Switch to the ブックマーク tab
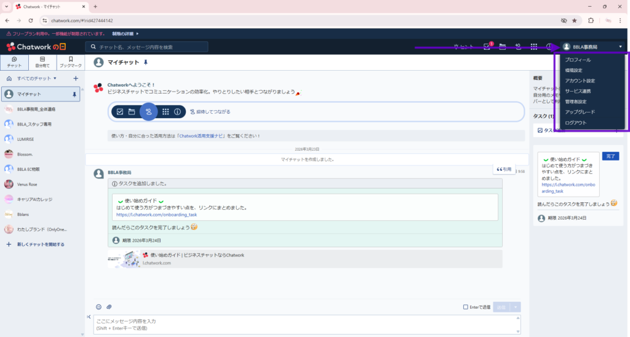This screenshot has width=630, height=337. click(71, 62)
